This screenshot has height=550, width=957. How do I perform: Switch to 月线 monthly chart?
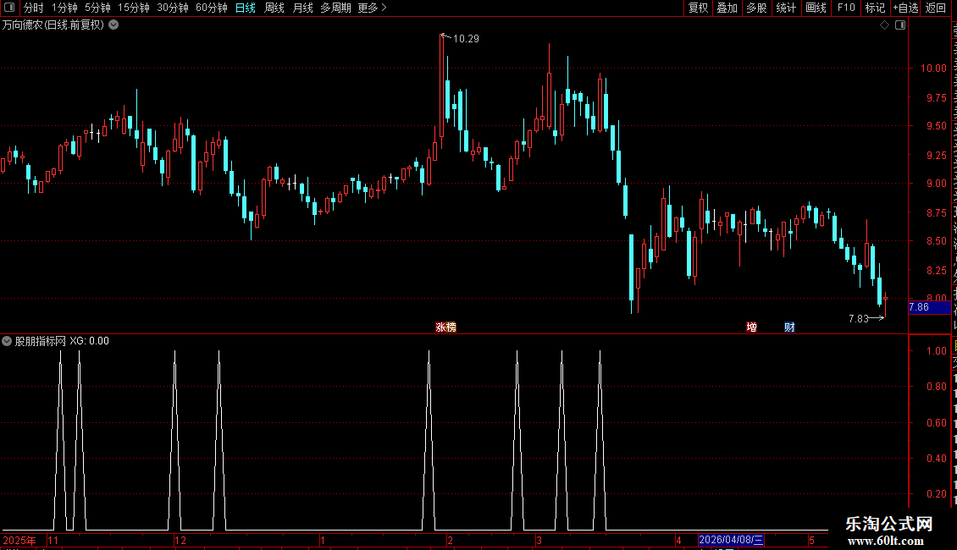point(302,8)
